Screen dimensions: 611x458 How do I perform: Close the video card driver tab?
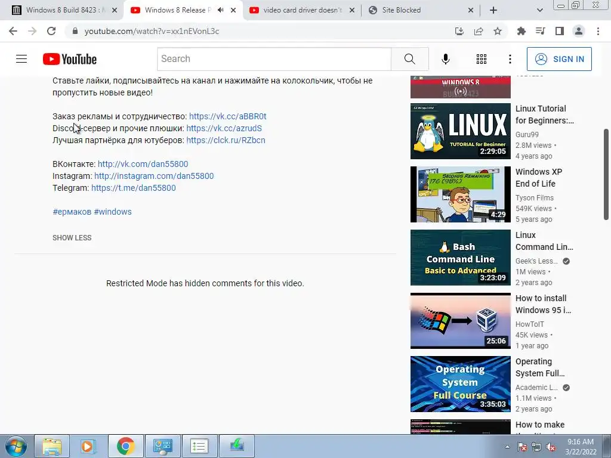click(352, 10)
